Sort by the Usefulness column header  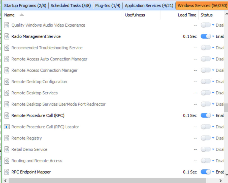(135, 15)
